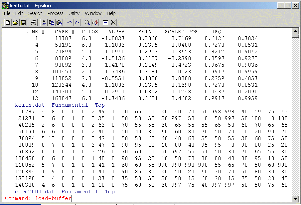Image resolution: width=301 pixels, height=205 pixels.
Task: Click the window list toolbar icon
Action: click(x=105, y=23)
